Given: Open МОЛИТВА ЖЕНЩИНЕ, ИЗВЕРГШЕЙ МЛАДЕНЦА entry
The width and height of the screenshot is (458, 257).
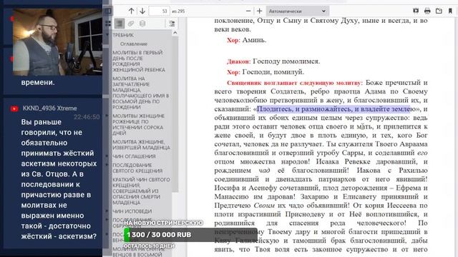Looking at the screenshot, I should pyautogui.click(x=141, y=144).
